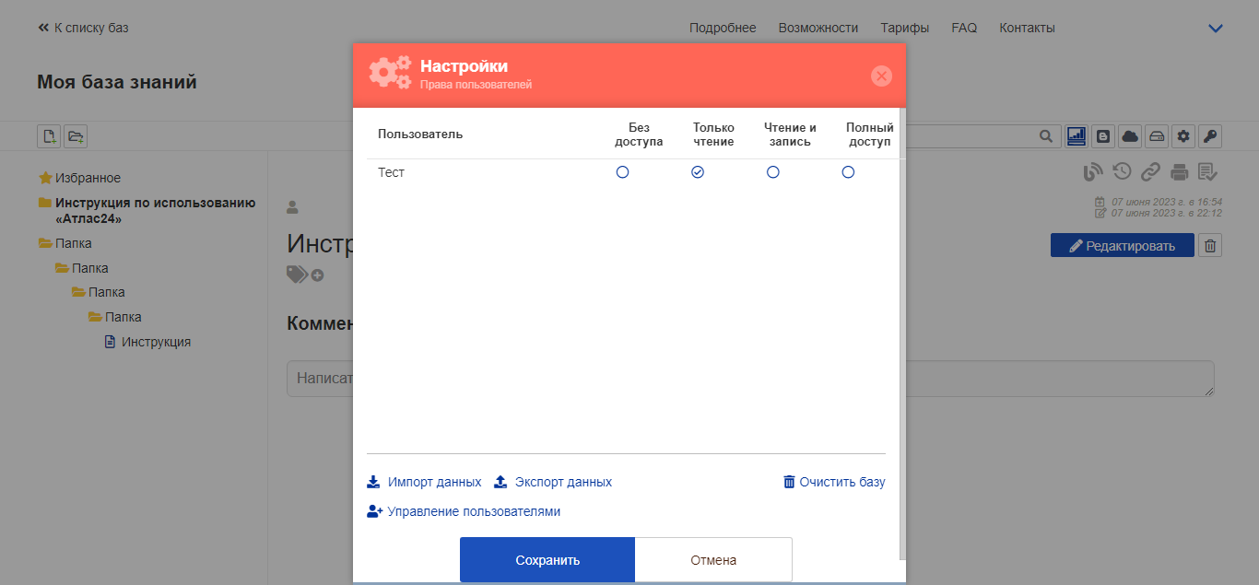The width and height of the screenshot is (1259, 585).
Task: Click the new folder icon
Action: pyautogui.click(x=76, y=136)
